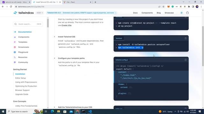The width and height of the screenshot is (204, 114).
Task: Select Installation under Getting Started
Action: [x=20, y=74]
